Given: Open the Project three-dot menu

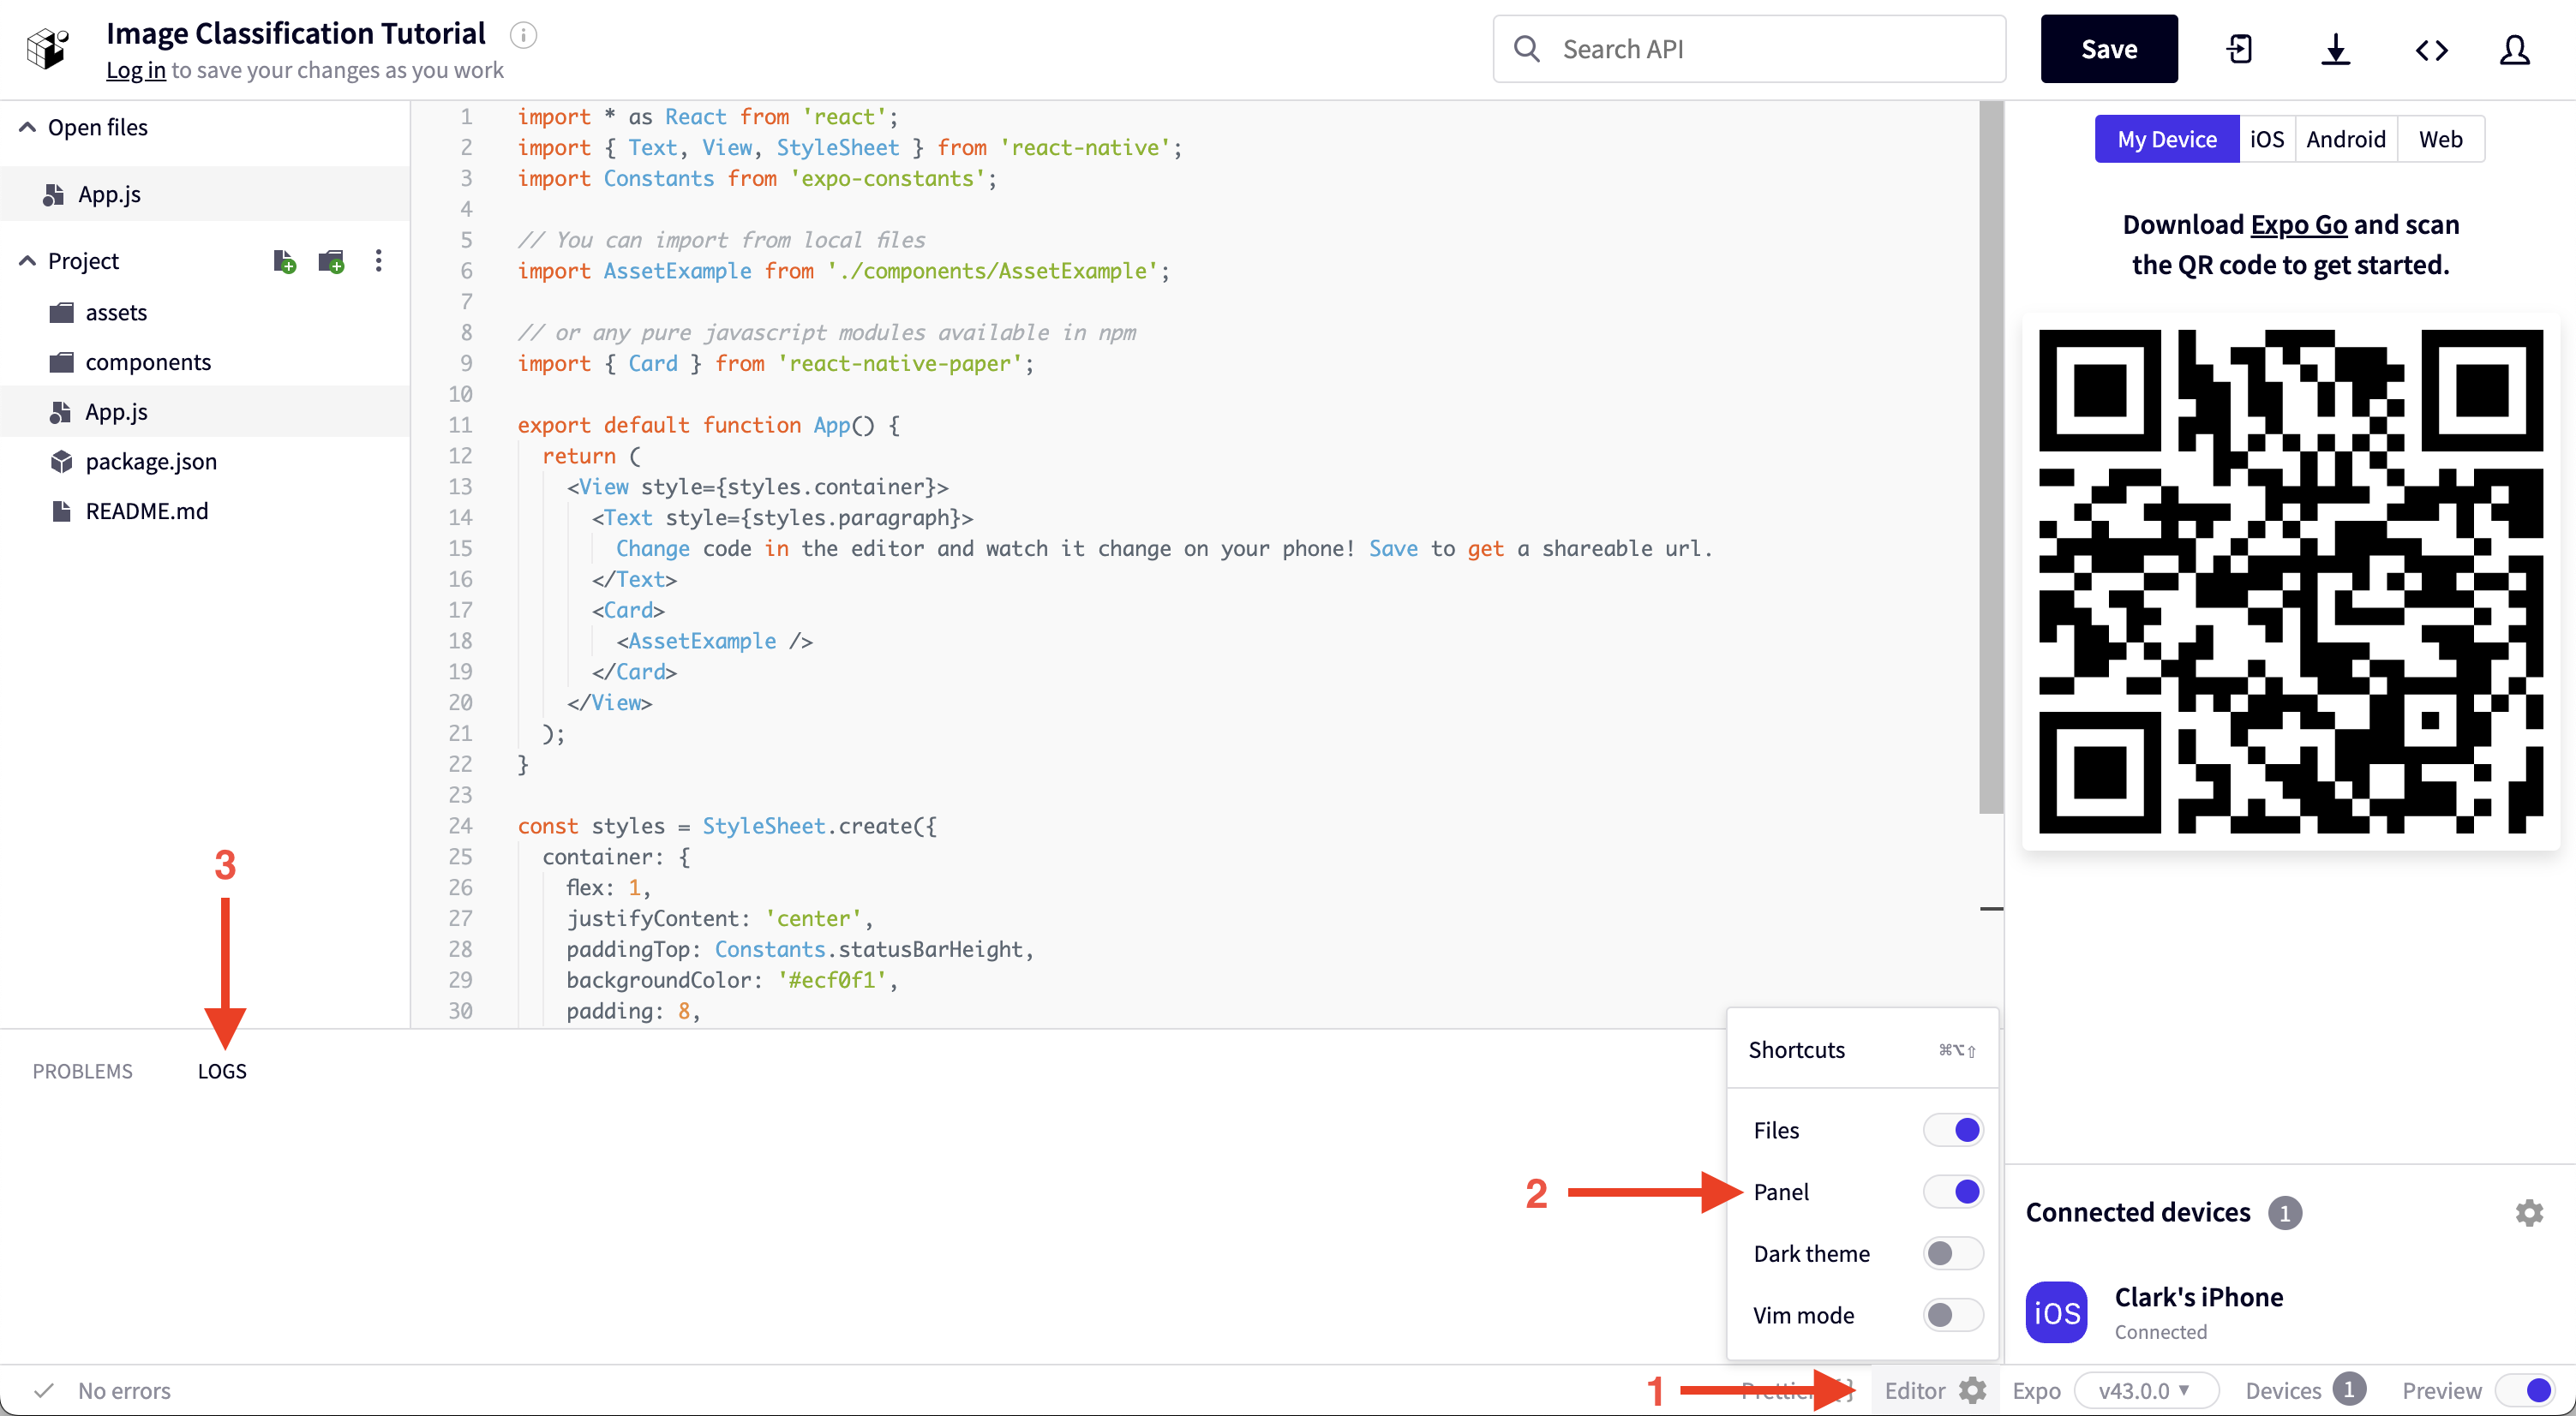Looking at the screenshot, I should click(x=378, y=260).
